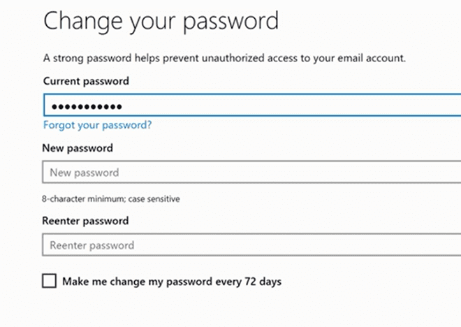Click the 'New password' bold label
The image size is (461, 327).
point(78,148)
